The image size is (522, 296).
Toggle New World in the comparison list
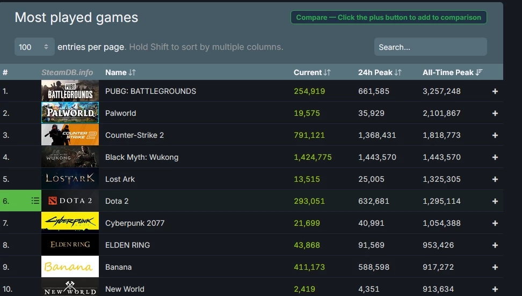[x=495, y=289]
